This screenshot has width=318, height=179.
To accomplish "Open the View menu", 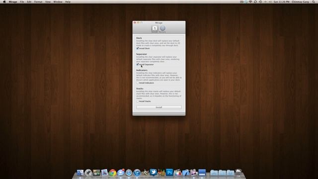I will click(x=48, y=2).
